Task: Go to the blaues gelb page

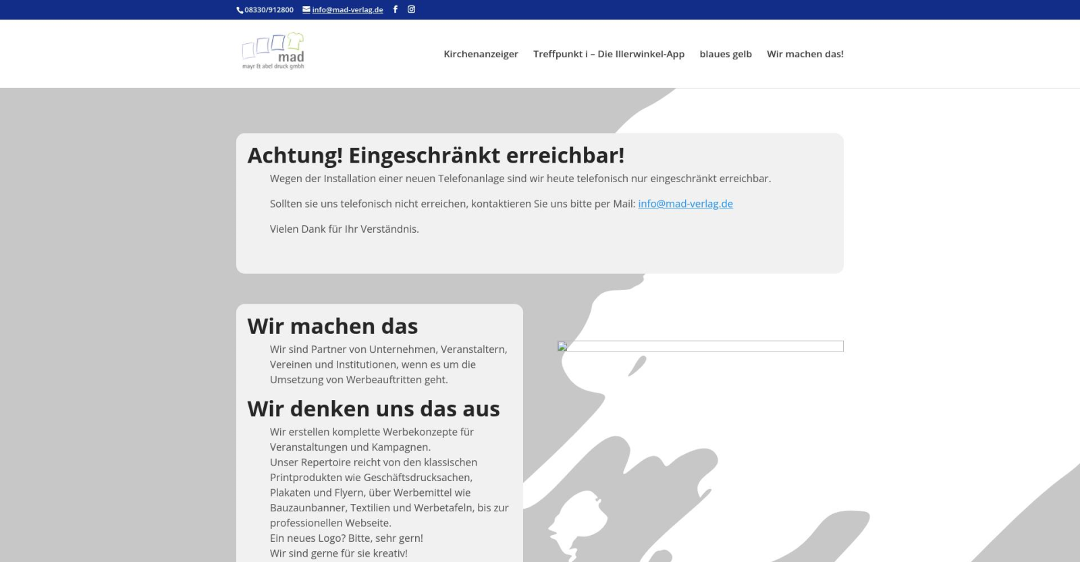Action: coord(726,54)
